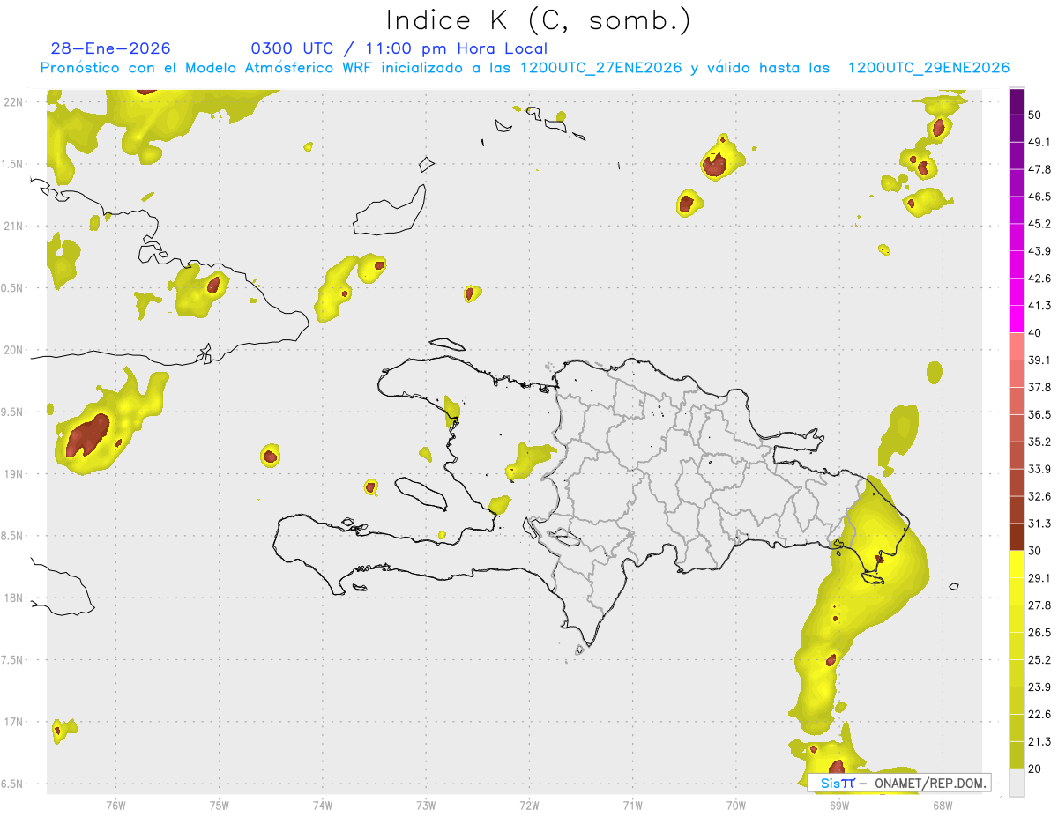Viewport: 1058px width, 817px height.
Task: Click the "49.1" colorbar label
Action: tap(1039, 142)
